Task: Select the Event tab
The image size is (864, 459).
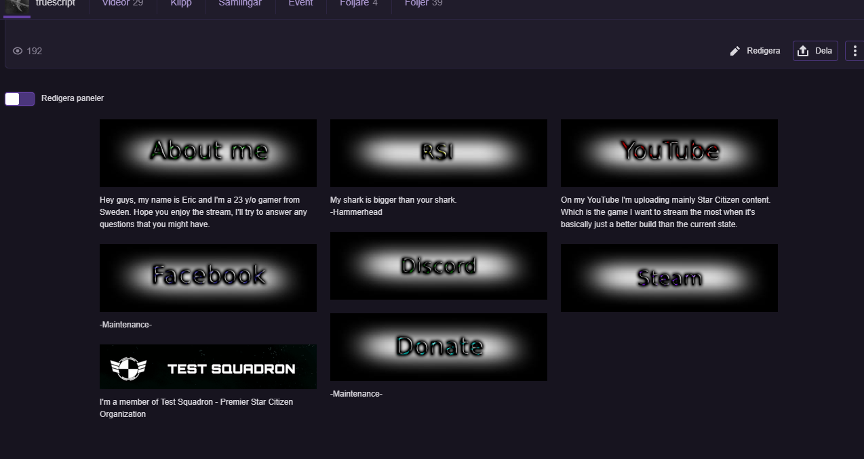Action: coord(300,3)
